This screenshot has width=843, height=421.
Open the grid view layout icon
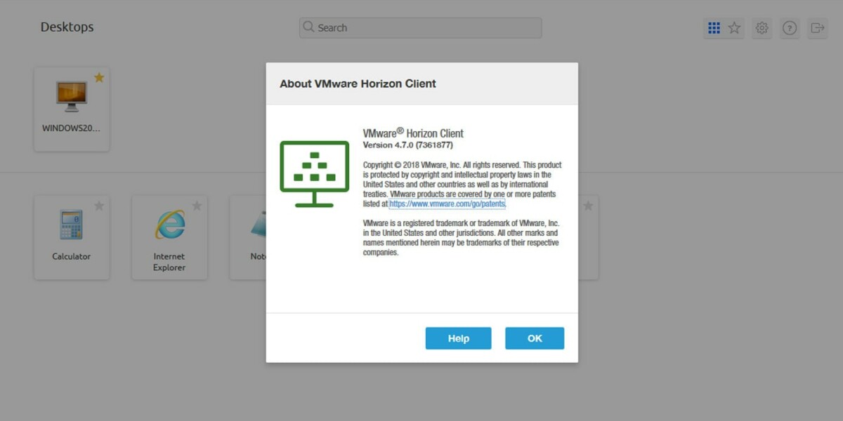click(714, 27)
